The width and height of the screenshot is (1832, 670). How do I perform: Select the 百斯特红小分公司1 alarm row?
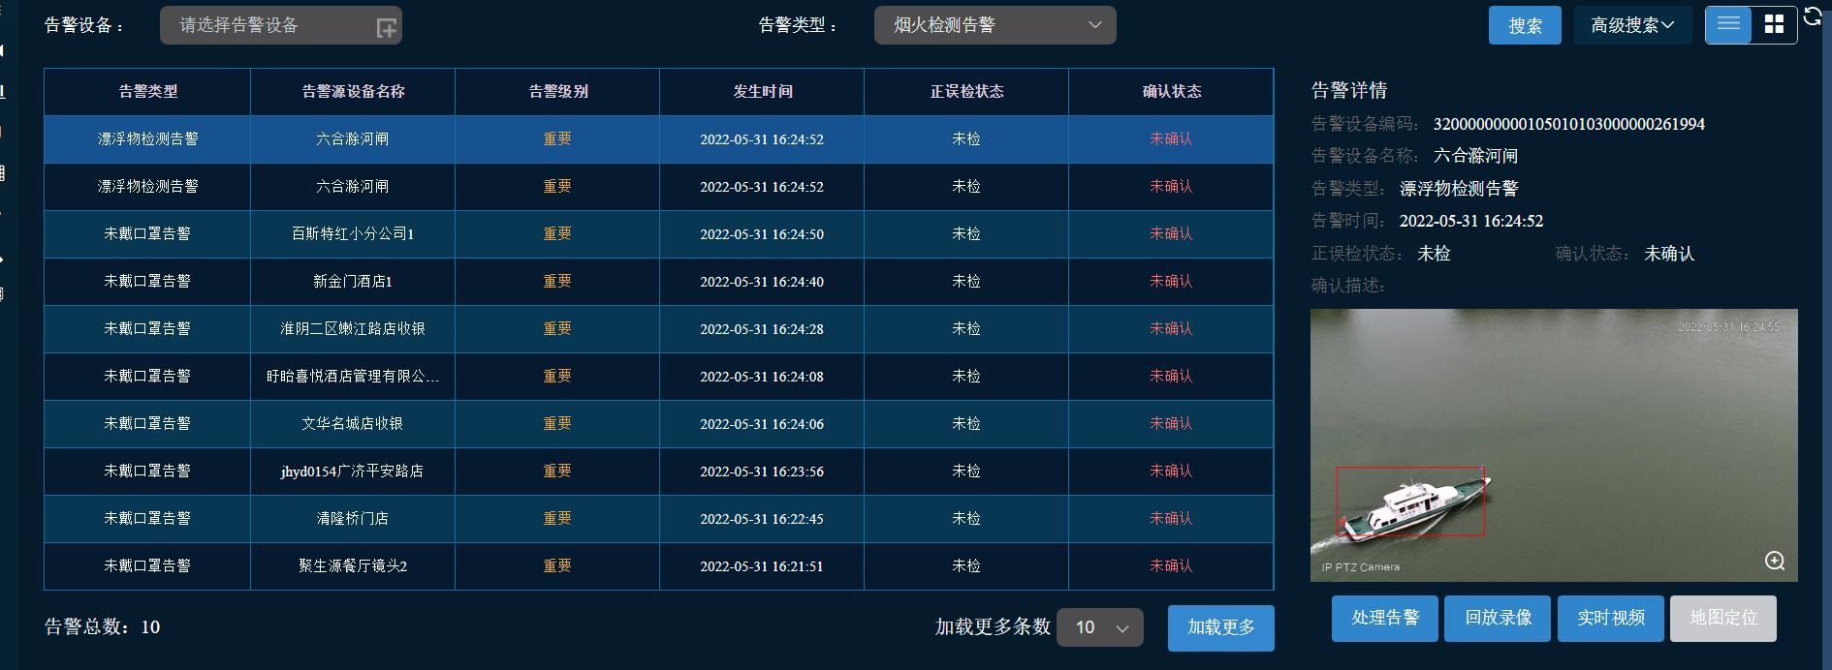pos(353,233)
